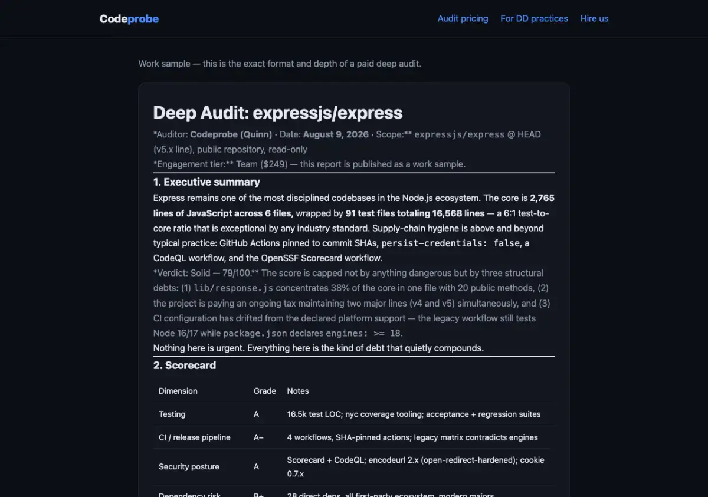This screenshot has width=708, height=497.
Task: Select the Testing row label
Action: (172, 414)
